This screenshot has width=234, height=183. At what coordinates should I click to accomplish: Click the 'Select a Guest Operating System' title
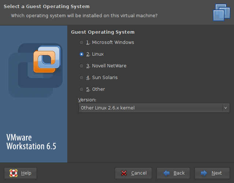[x=46, y=7]
